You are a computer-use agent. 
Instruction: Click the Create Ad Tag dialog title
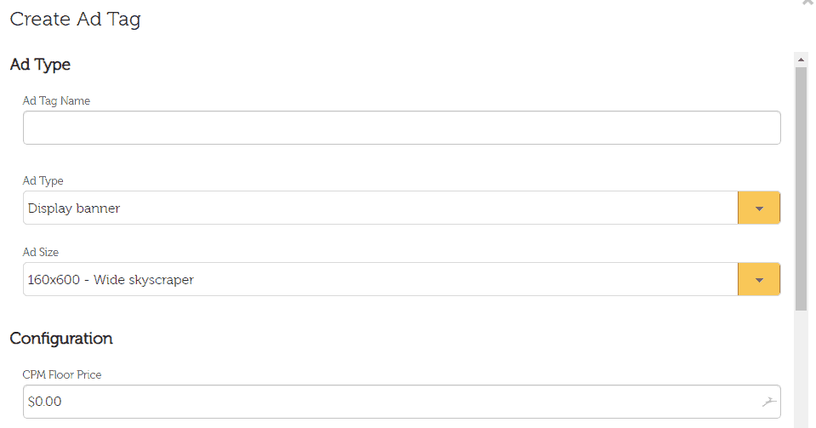tap(75, 20)
